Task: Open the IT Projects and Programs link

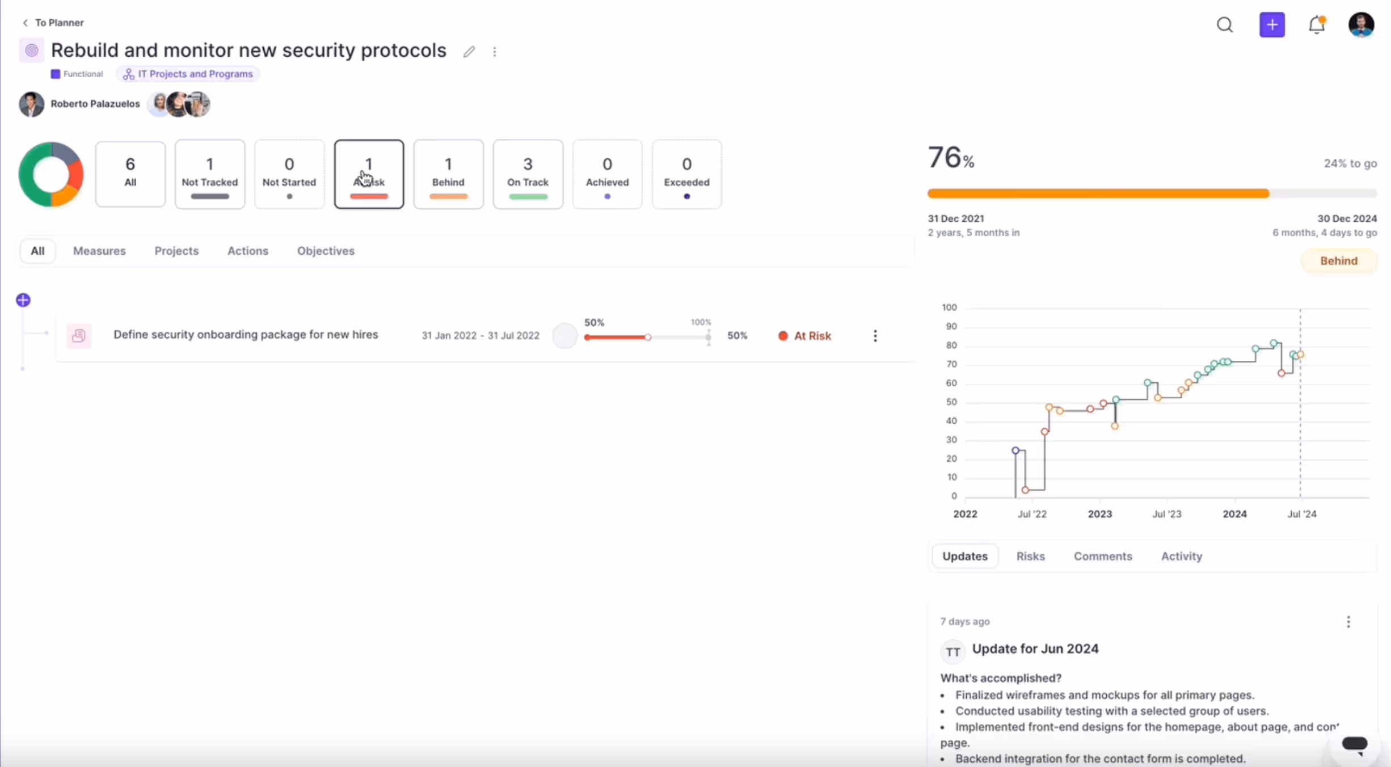Action: point(188,74)
